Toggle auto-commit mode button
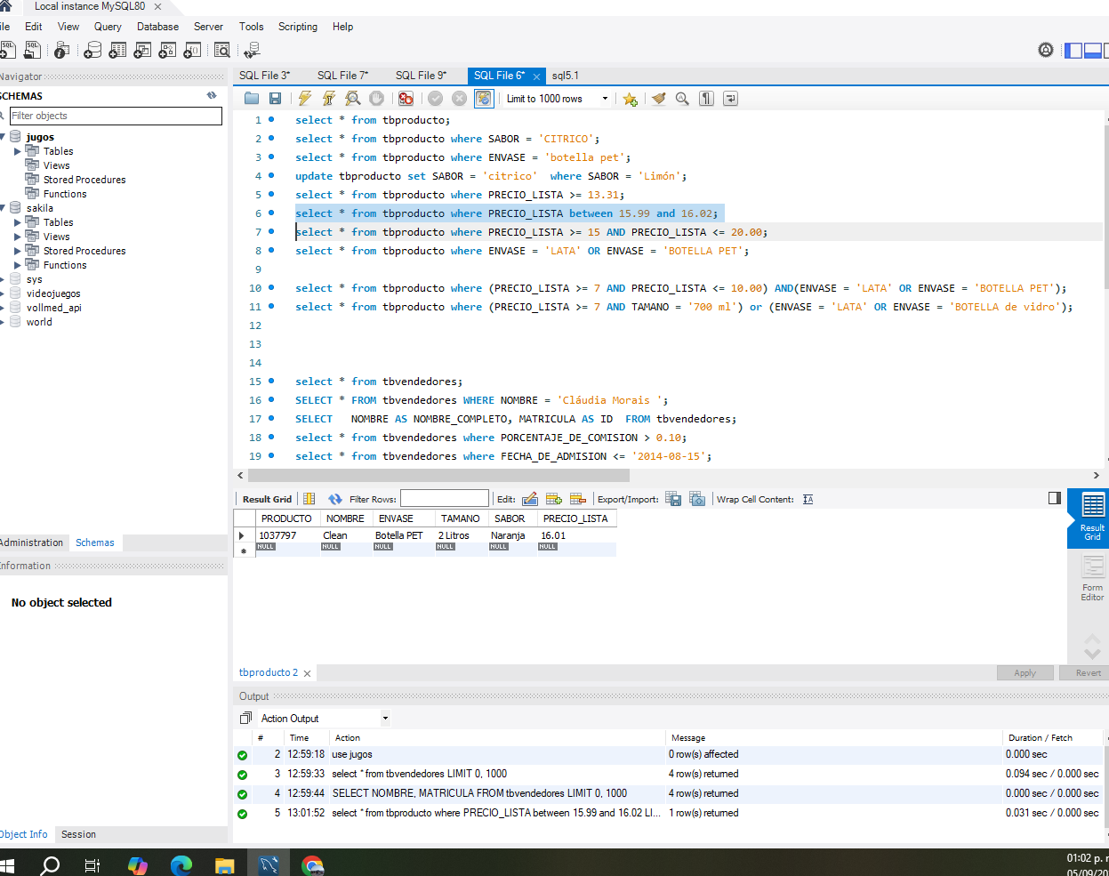 pos(483,99)
